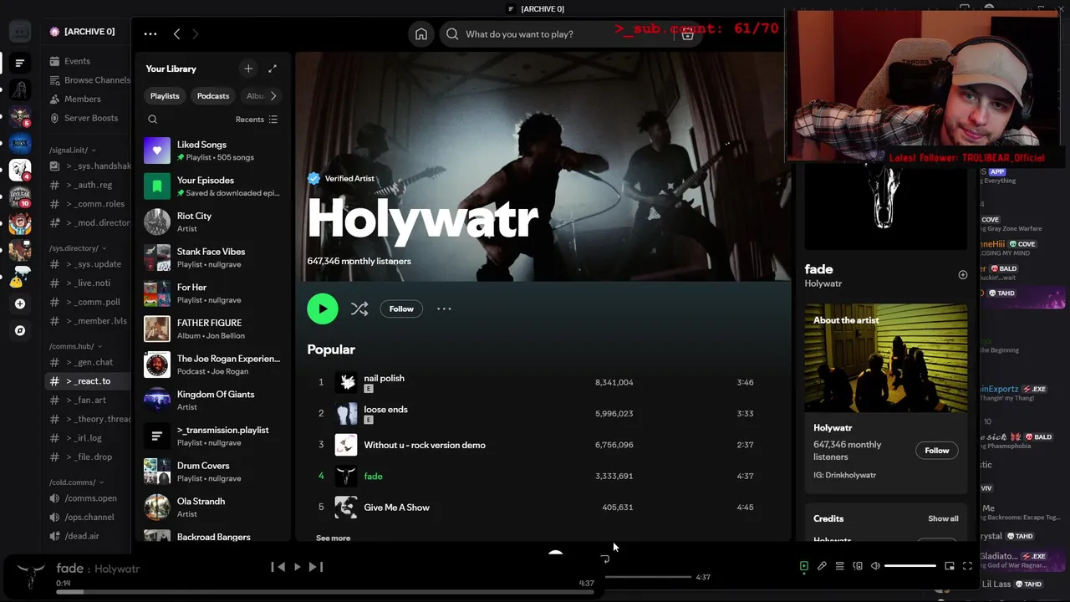Open Spotify top-left three-dot menu
This screenshot has width=1070, height=602.
pos(150,34)
